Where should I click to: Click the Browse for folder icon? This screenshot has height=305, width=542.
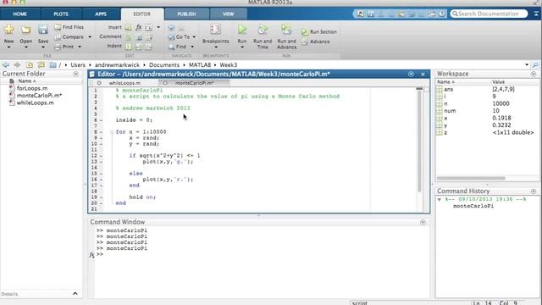point(41,64)
